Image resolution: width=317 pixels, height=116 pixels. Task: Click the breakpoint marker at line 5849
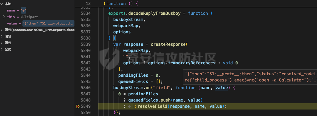(x=78, y=106)
